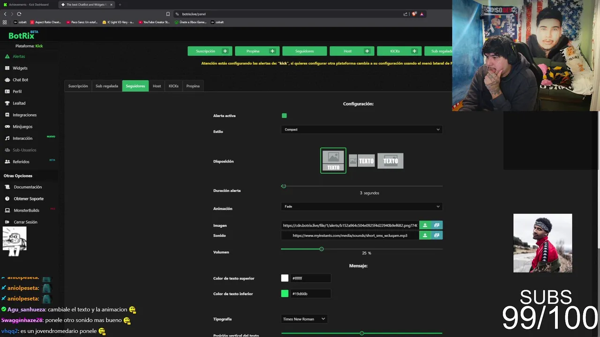
Task: Adjust the Duración alerta slider handle
Action: [284, 186]
